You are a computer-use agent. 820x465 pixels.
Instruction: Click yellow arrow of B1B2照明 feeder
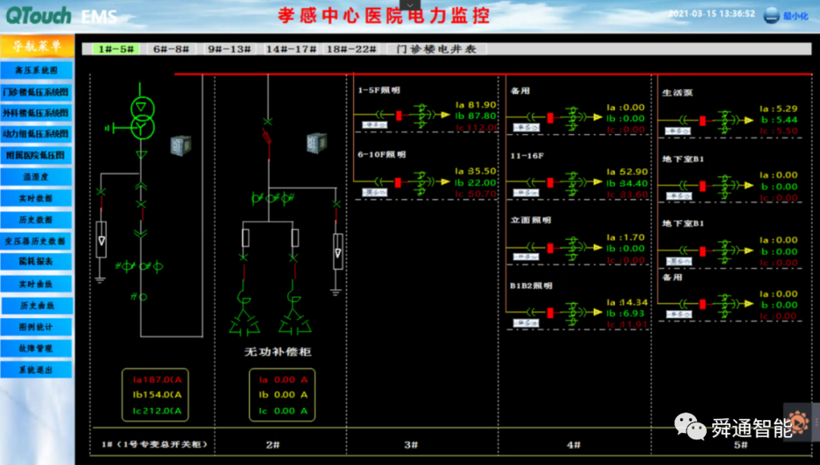(598, 313)
